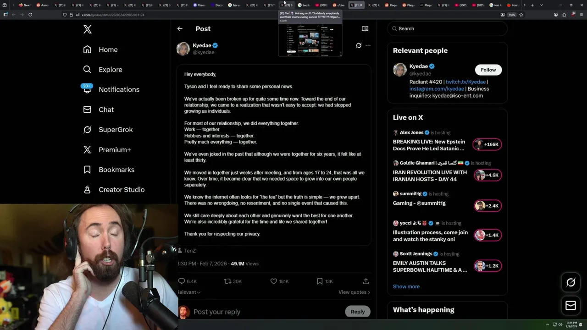Viewport: 587px width, 330px height.
Task: Open Chat from the sidebar
Action: click(x=98, y=110)
